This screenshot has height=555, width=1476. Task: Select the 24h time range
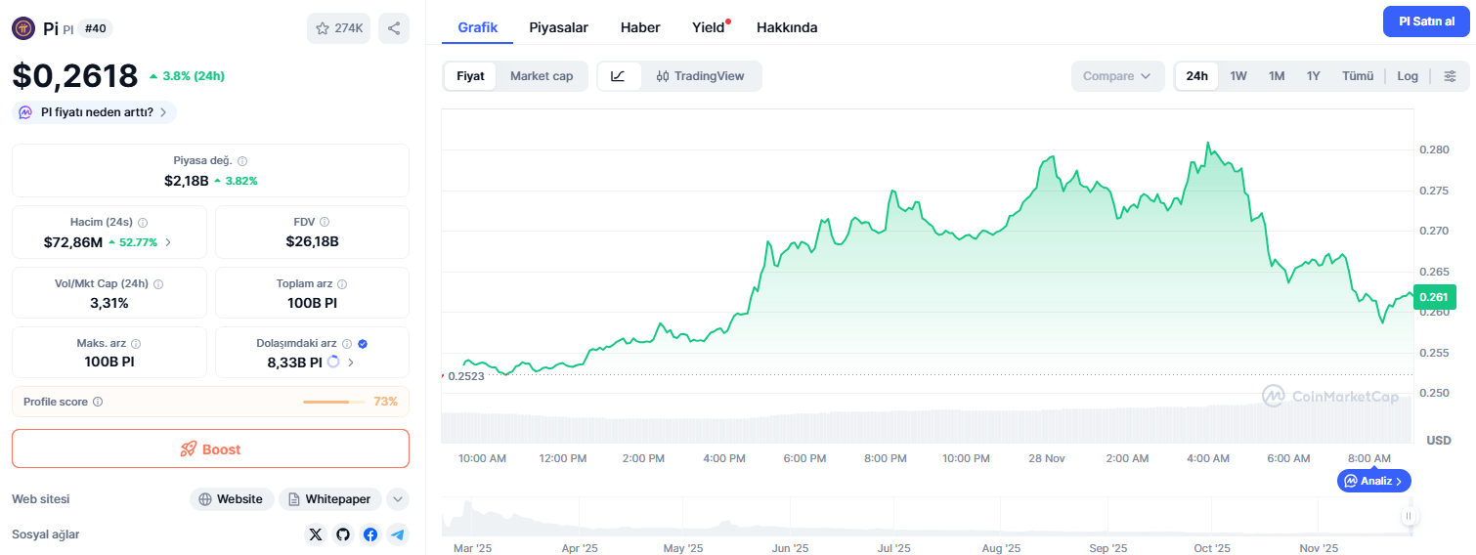tap(1196, 76)
